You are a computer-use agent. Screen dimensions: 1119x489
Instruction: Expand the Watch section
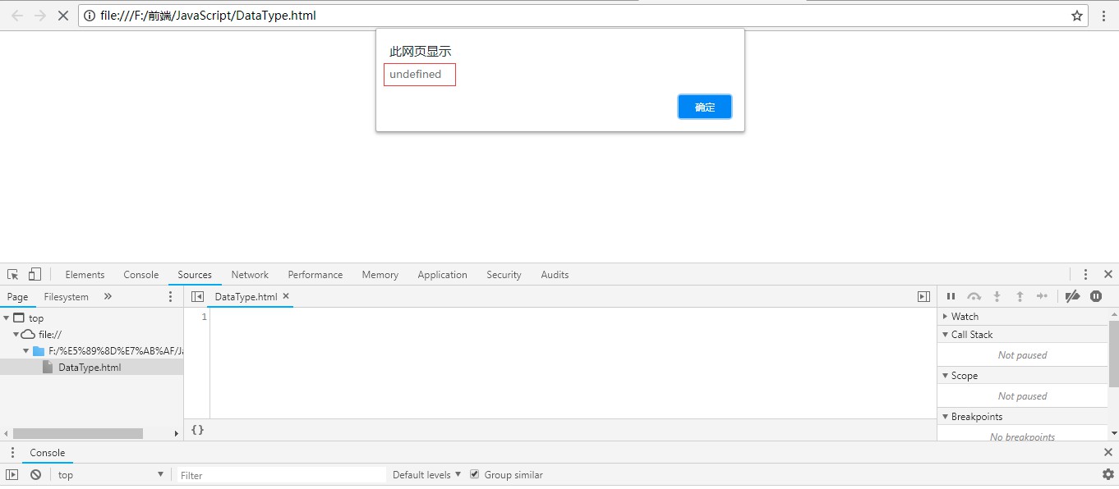965,317
